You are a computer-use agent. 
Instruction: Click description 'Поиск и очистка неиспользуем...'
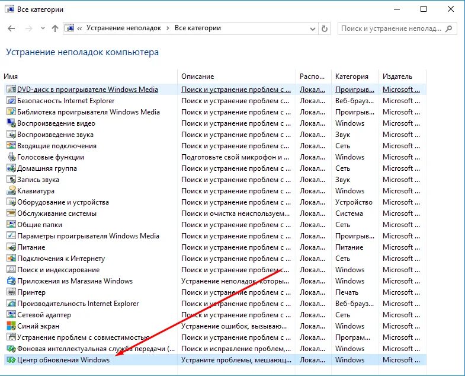(236, 214)
